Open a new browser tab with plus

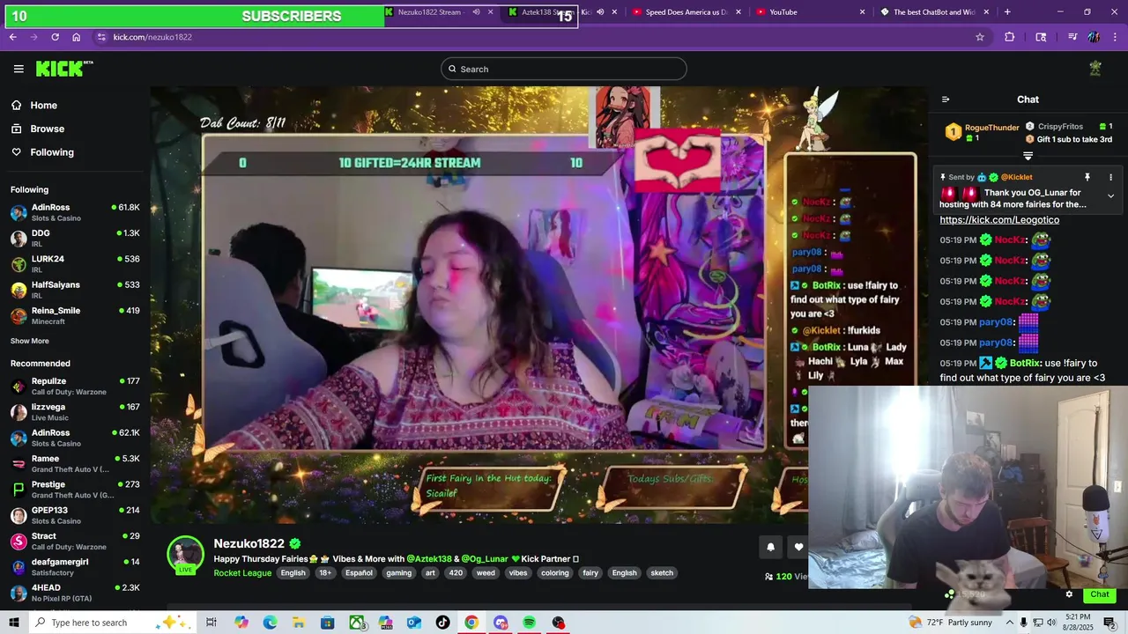pos(1007,12)
